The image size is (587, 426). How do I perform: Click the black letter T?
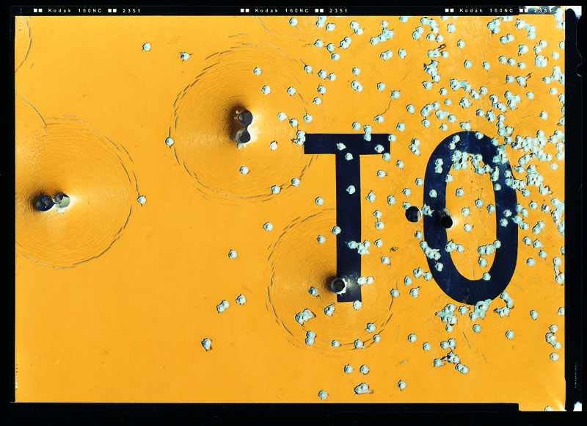(x=346, y=217)
